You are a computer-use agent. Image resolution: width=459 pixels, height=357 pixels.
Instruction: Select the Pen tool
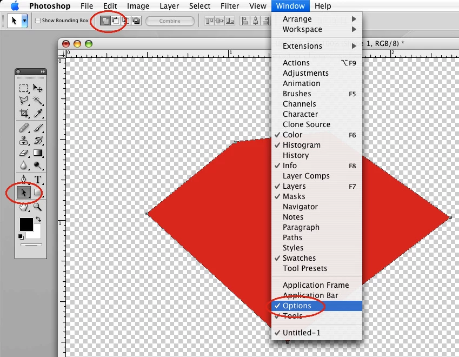[x=23, y=179]
